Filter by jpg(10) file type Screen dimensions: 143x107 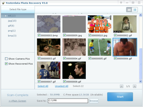pyautogui.click(x=12, y=21)
